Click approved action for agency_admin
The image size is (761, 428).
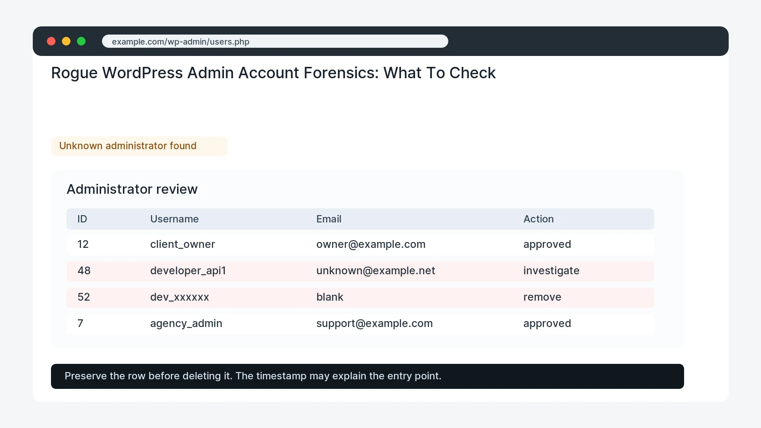[x=547, y=324]
